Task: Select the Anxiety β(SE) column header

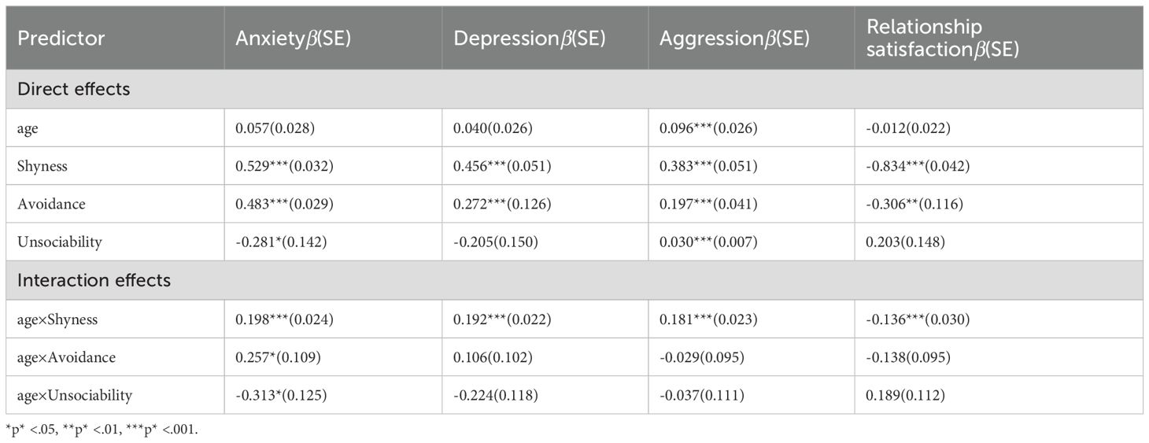Action: [x=293, y=38]
